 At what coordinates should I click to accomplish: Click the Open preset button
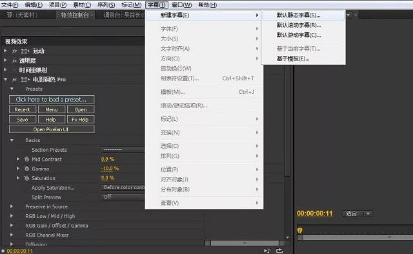pos(81,109)
